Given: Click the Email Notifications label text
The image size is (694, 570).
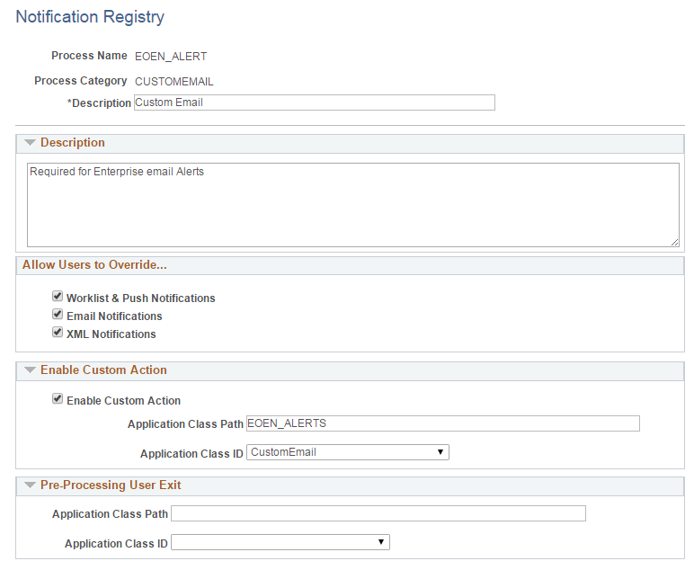Looking at the screenshot, I should click(x=114, y=316).
